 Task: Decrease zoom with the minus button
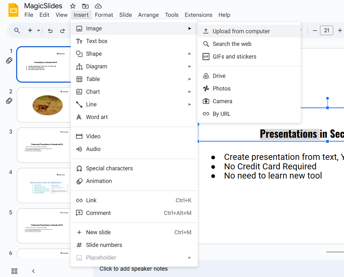point(315,31)
